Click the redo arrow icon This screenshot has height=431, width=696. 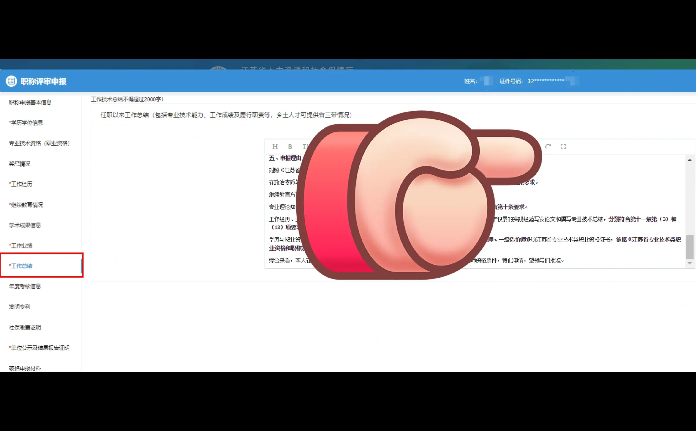point(548,146)
